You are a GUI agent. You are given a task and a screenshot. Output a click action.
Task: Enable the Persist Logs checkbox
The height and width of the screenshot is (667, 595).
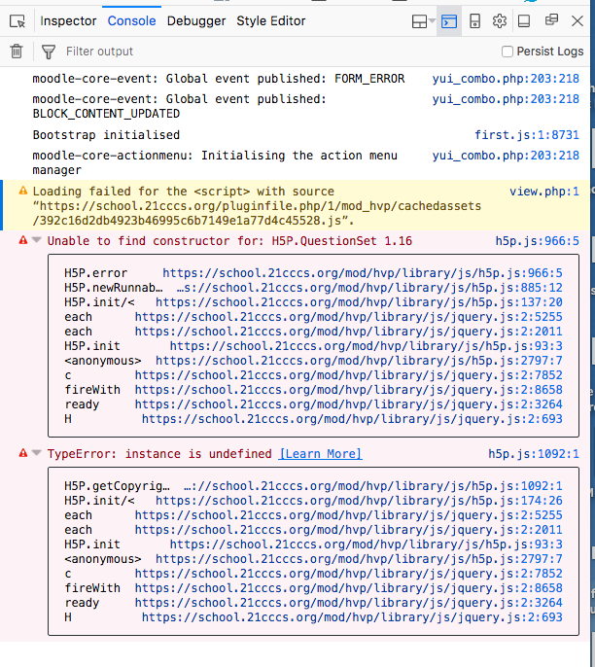(x=507, y=52)
